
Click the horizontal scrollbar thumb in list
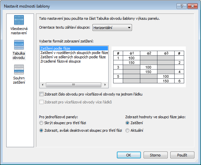pyautogui.click(x=74, y=85)
